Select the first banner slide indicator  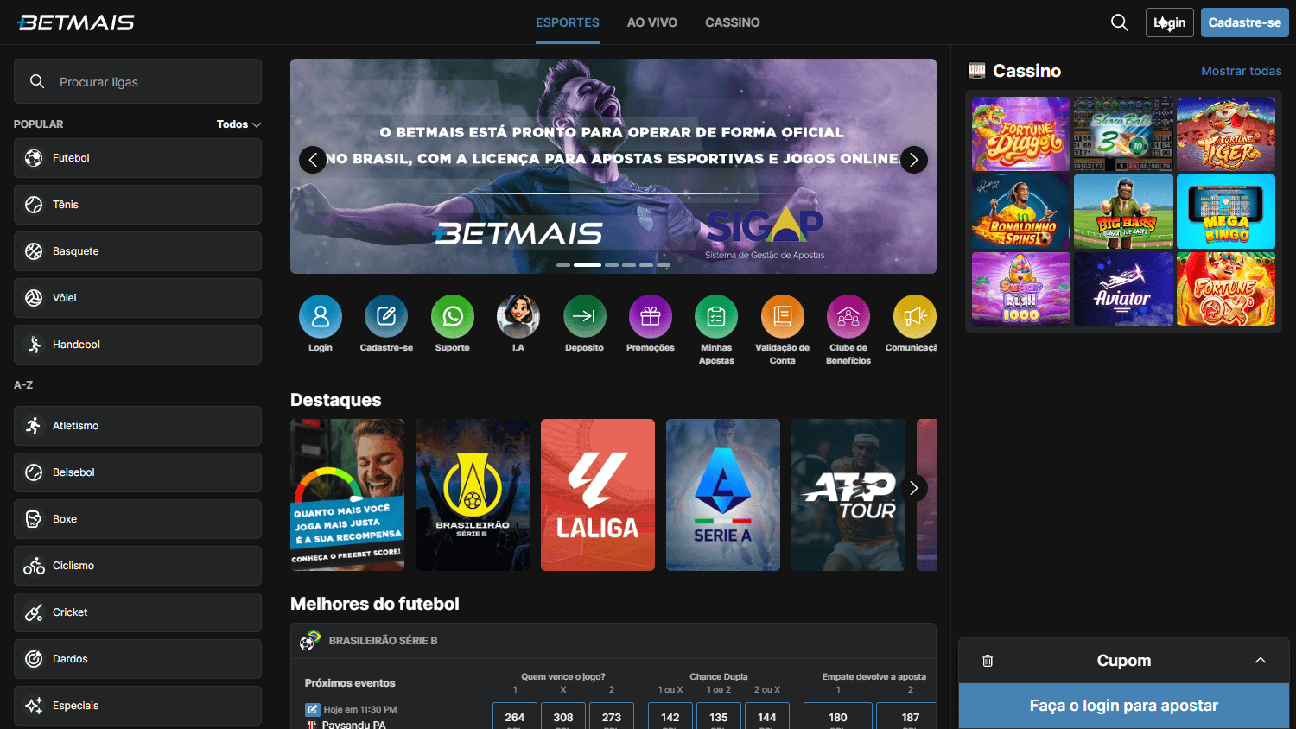(563, 265)
